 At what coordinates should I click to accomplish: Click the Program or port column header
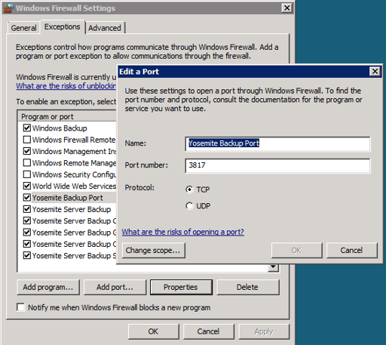pos(67,116)
